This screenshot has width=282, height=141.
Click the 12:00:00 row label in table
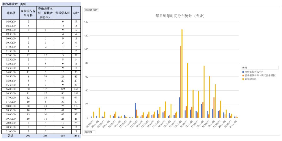11,55
